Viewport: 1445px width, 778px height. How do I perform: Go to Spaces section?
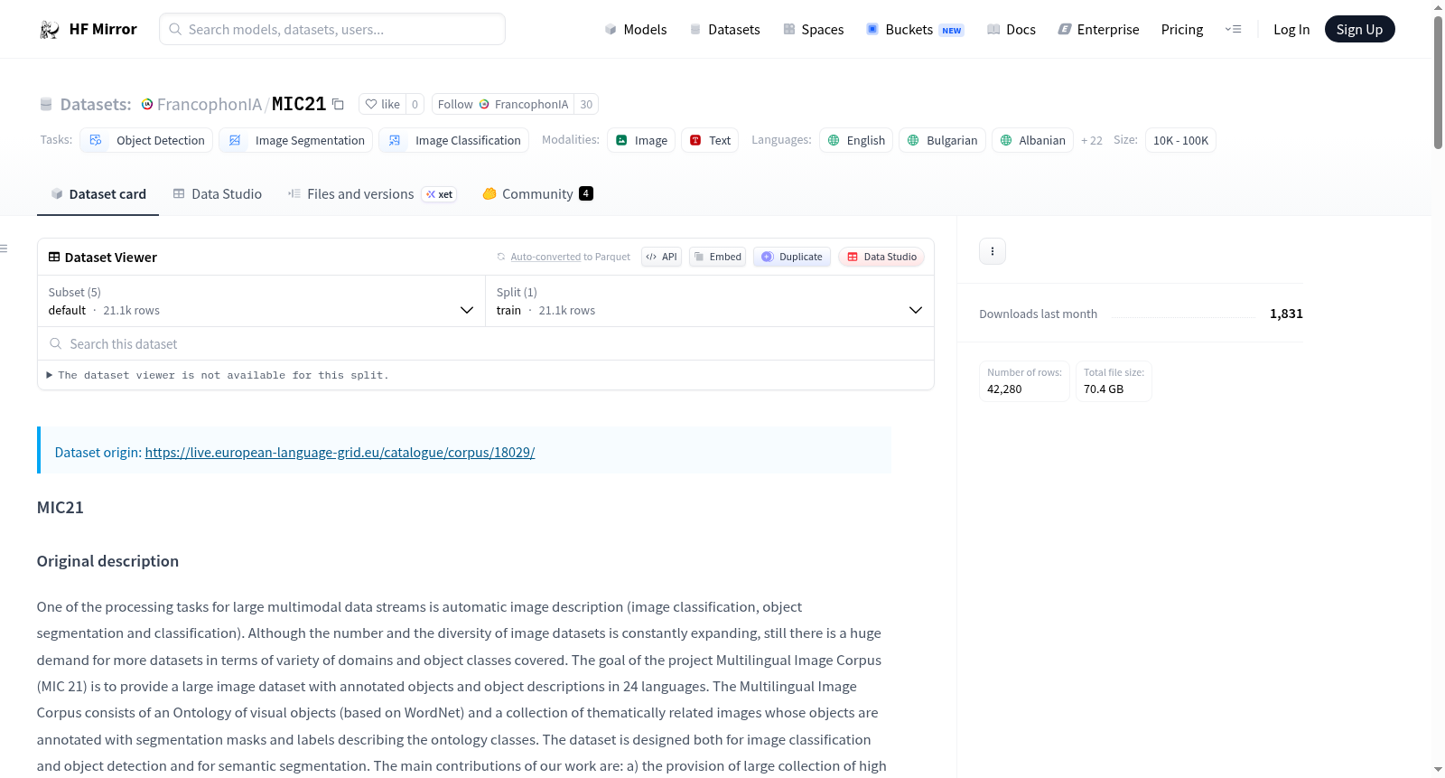click(813, 30)
